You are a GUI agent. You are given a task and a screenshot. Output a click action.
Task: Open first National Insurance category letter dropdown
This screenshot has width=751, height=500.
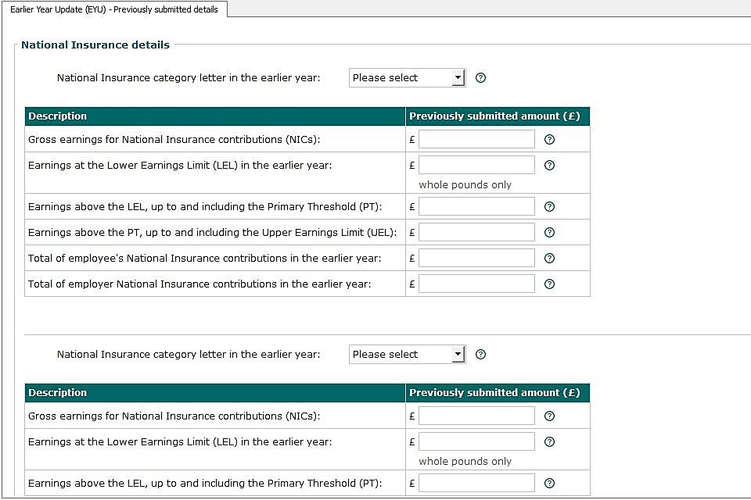[x=407, y=78]
